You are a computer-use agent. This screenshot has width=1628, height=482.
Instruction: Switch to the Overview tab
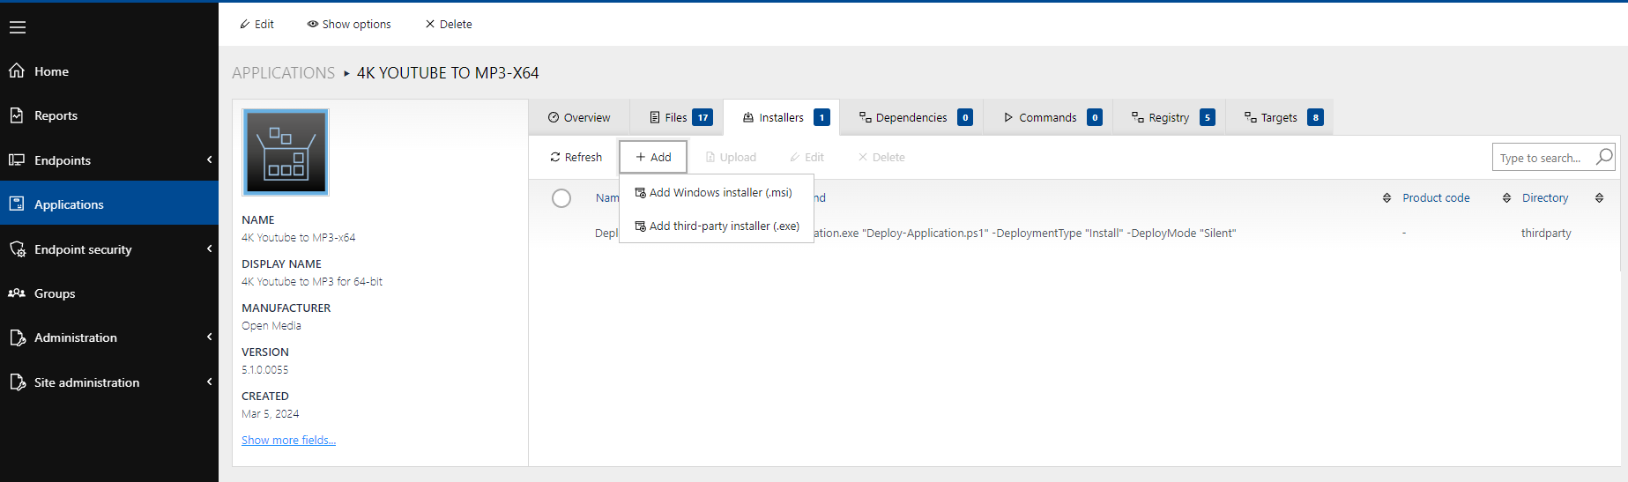[578, 117]
